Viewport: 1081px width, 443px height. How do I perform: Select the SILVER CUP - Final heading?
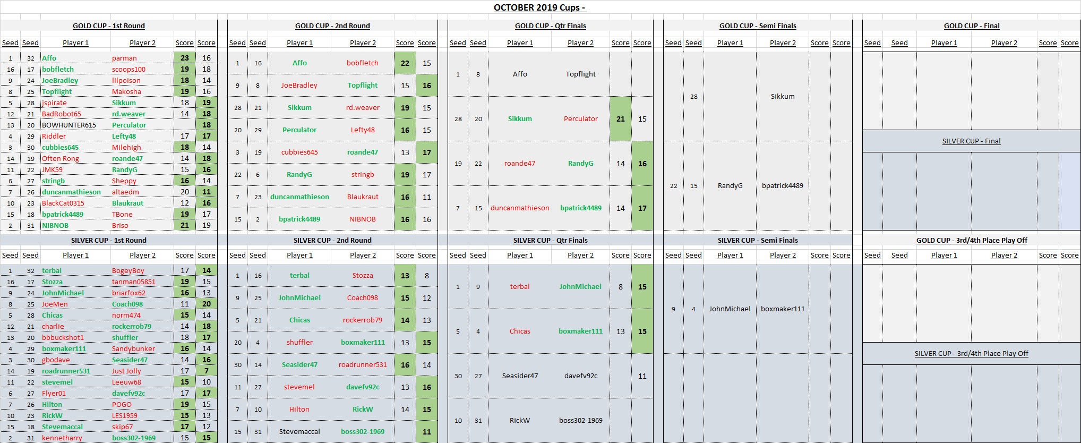[971, 141]
